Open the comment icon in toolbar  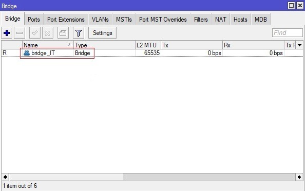pos(63,33)
